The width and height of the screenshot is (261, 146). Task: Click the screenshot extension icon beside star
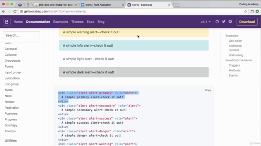(x=252, y=11)
